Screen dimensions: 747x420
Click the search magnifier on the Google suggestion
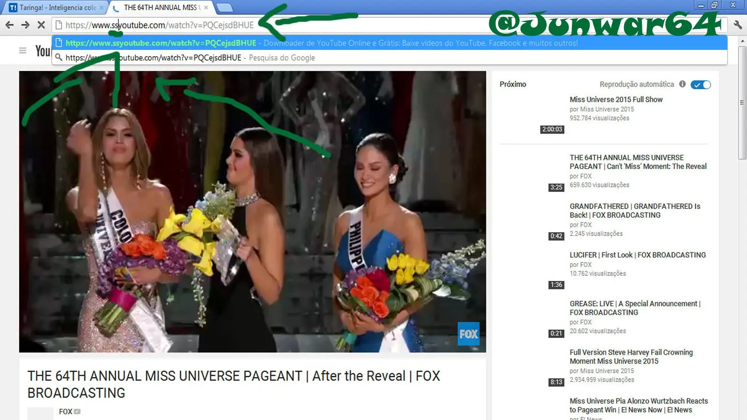[59, 57]
